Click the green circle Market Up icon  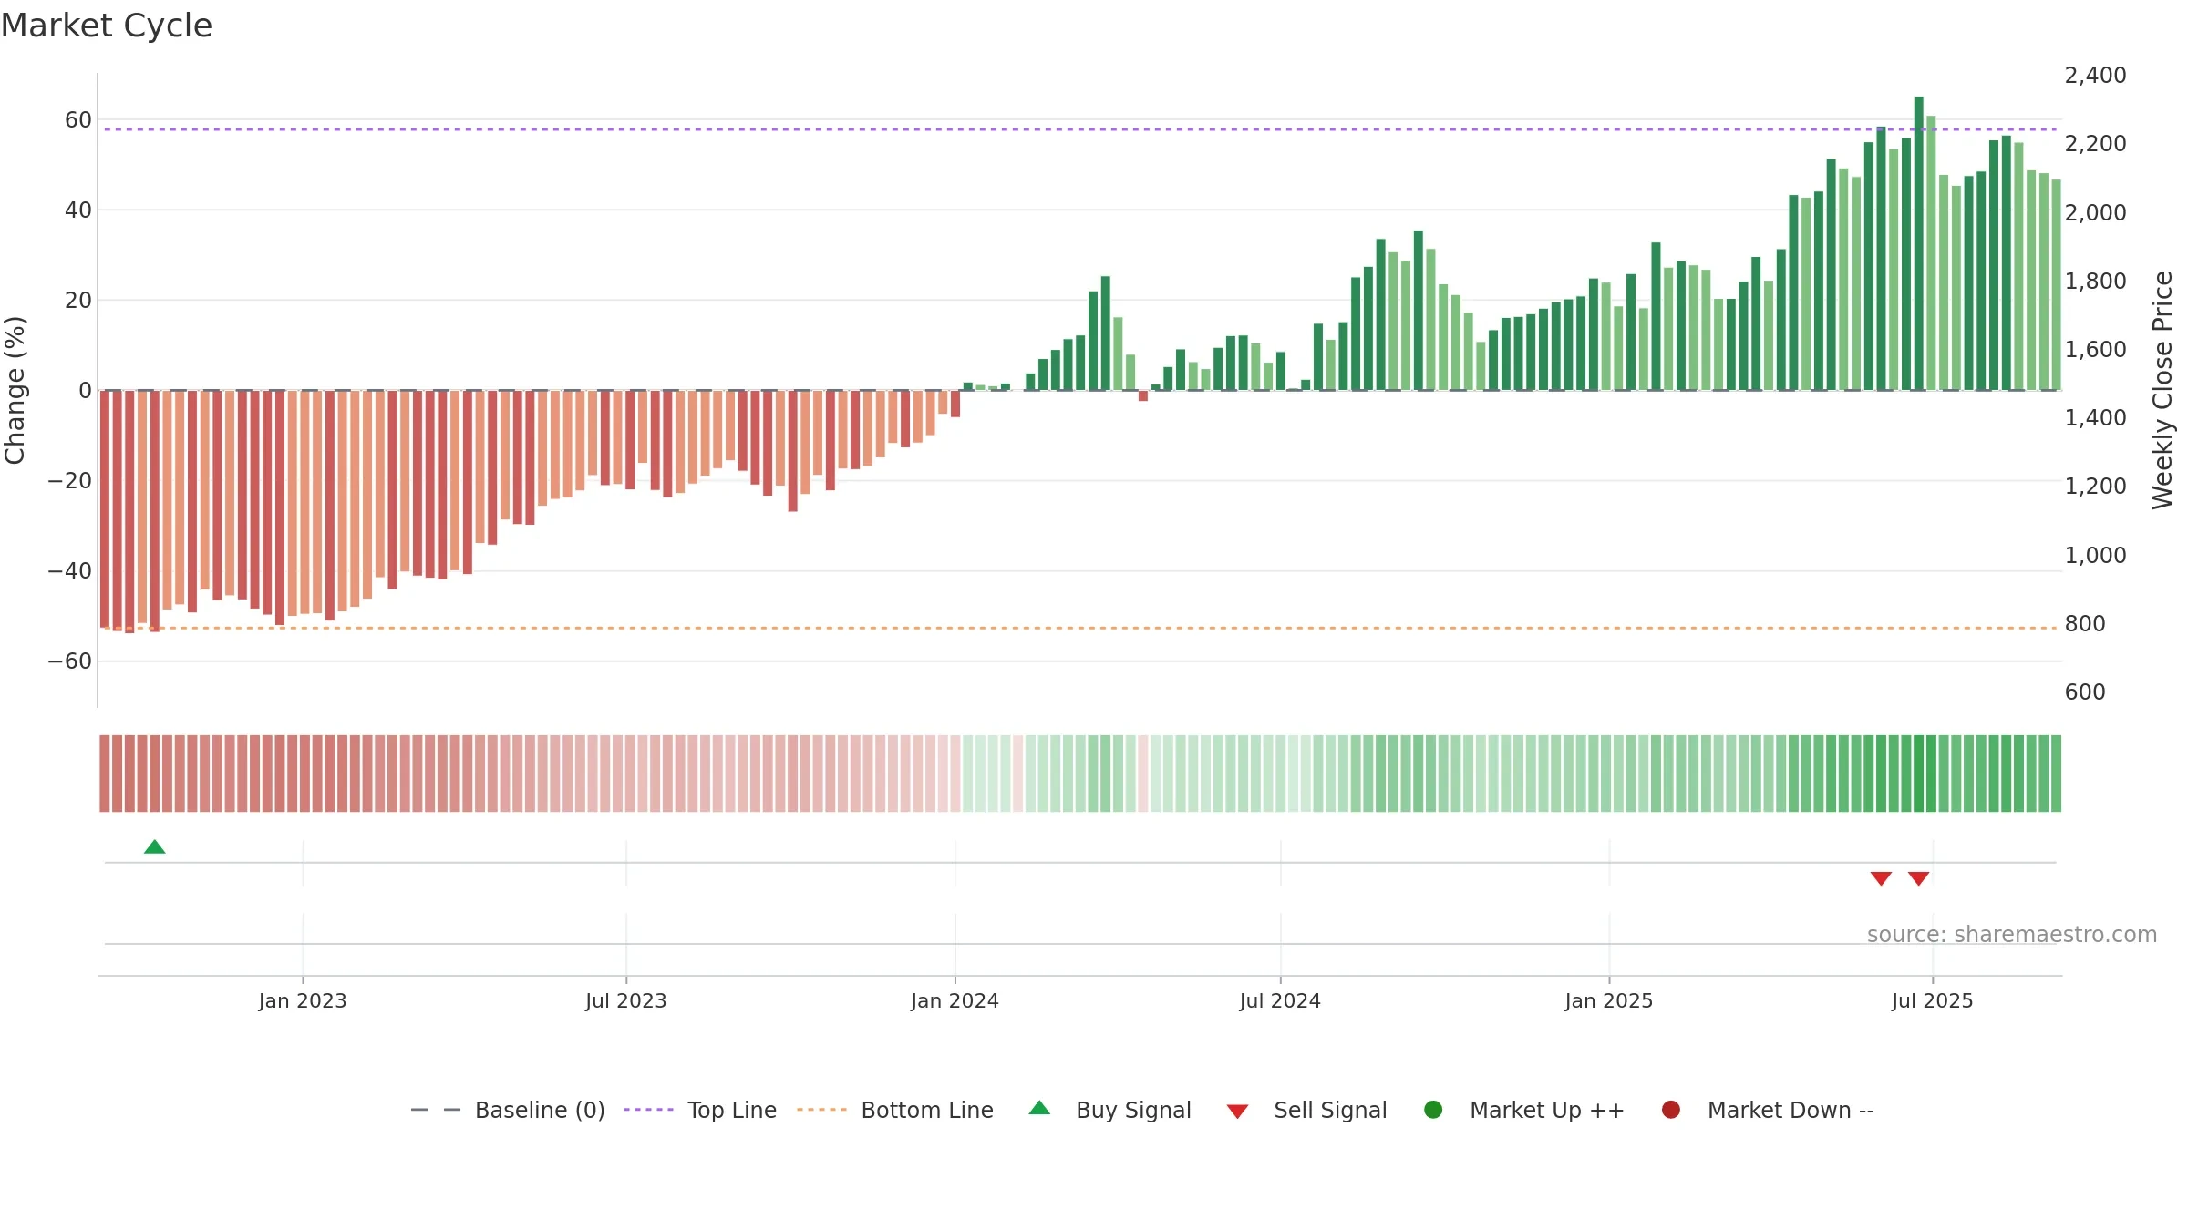tap(1433, 1110)
